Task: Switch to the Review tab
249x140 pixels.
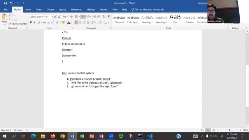Action: coord(104,9)
